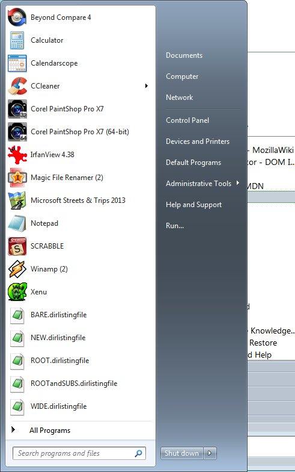Select the ROOTandSUBS.dirlistingfile label
Viewport: 295px width, 472px height.
74,383
